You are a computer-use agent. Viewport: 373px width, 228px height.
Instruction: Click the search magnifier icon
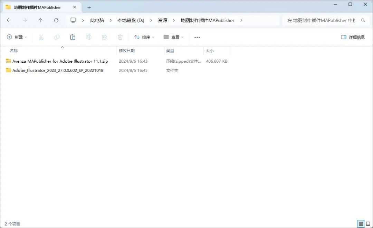coord(363,20)
